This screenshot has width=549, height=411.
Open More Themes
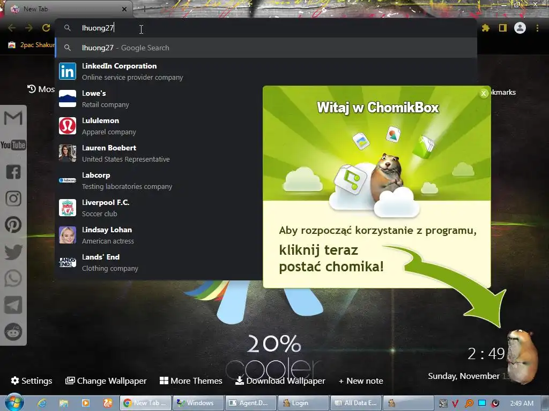tap(191, 380)
